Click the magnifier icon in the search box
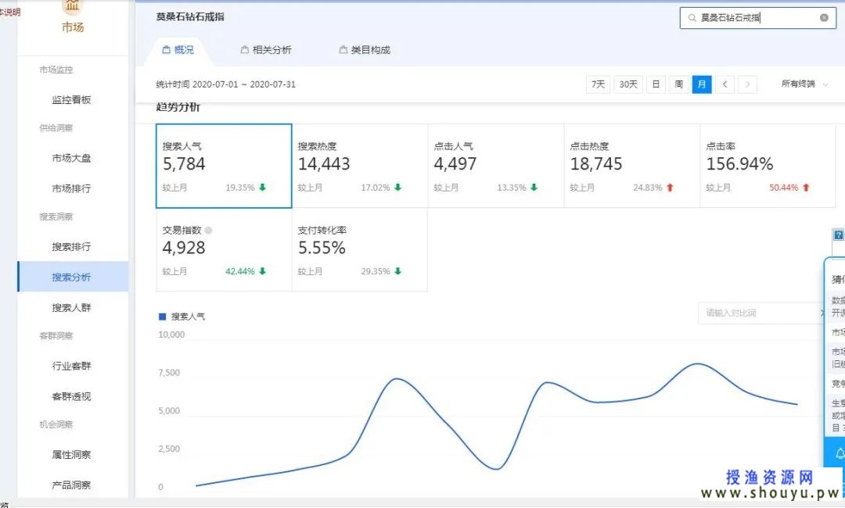Image resolution: width=845 pixels, height=508 pixels. tap(691, 17)
